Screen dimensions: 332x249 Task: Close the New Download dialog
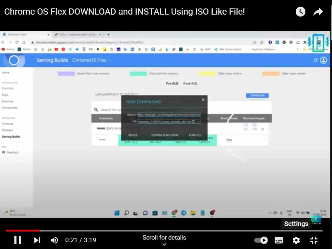(x=203, y=100)
